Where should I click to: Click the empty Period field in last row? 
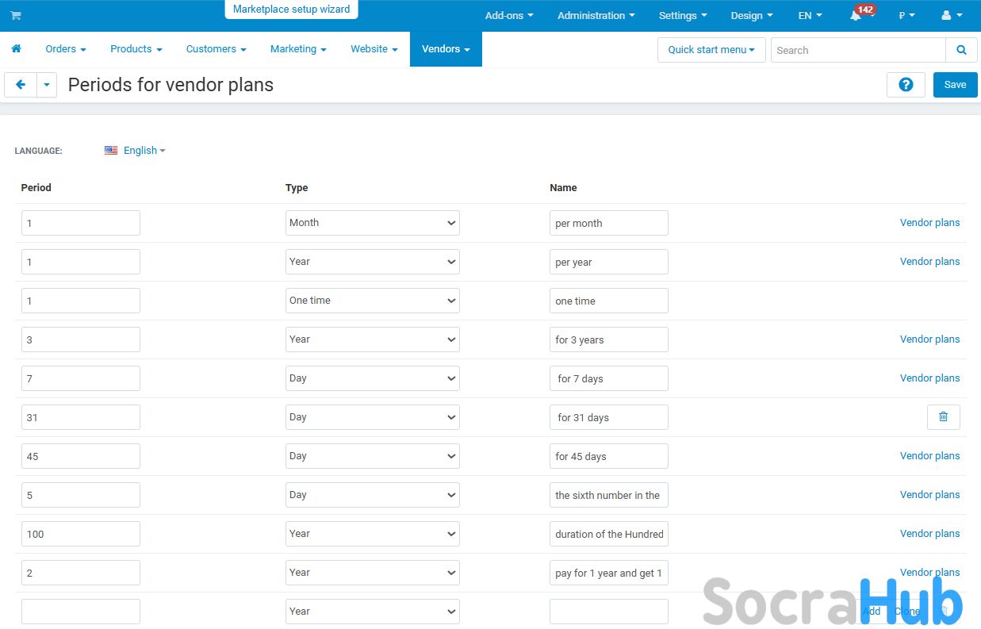point(81,612)
